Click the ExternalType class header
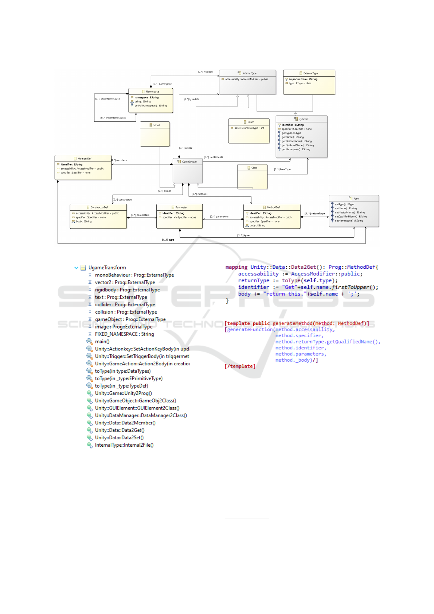Screen dimensions: 434x614 point(309,73)
